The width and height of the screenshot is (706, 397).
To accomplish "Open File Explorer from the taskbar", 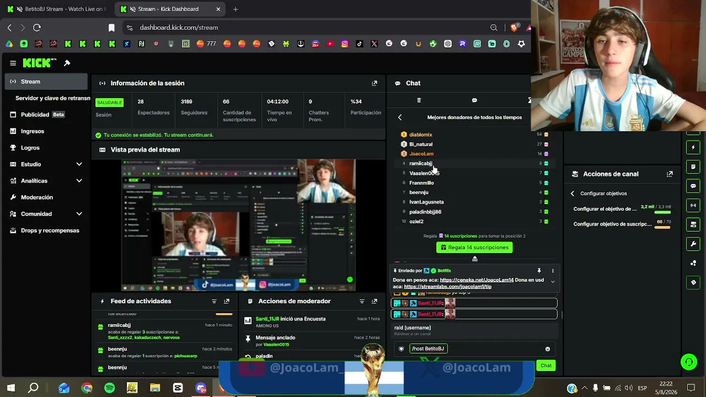I will (155, 388).
